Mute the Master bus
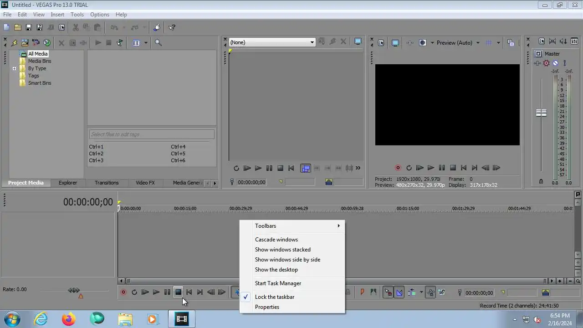Image resolution: width=583 pixels, height=328 pixels. [555, 63]
